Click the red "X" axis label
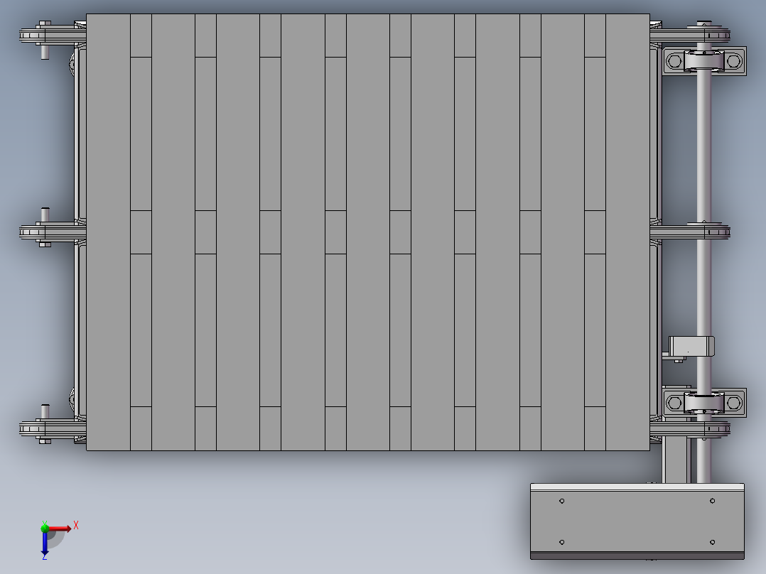The image size is (766, 574). pyautogui.click(x=76, y=526)
